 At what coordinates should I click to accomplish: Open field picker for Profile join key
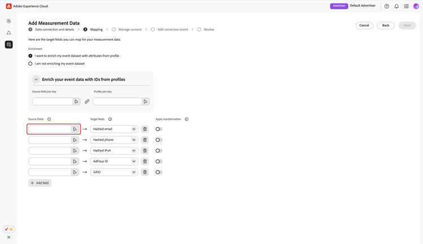point(146,102)
